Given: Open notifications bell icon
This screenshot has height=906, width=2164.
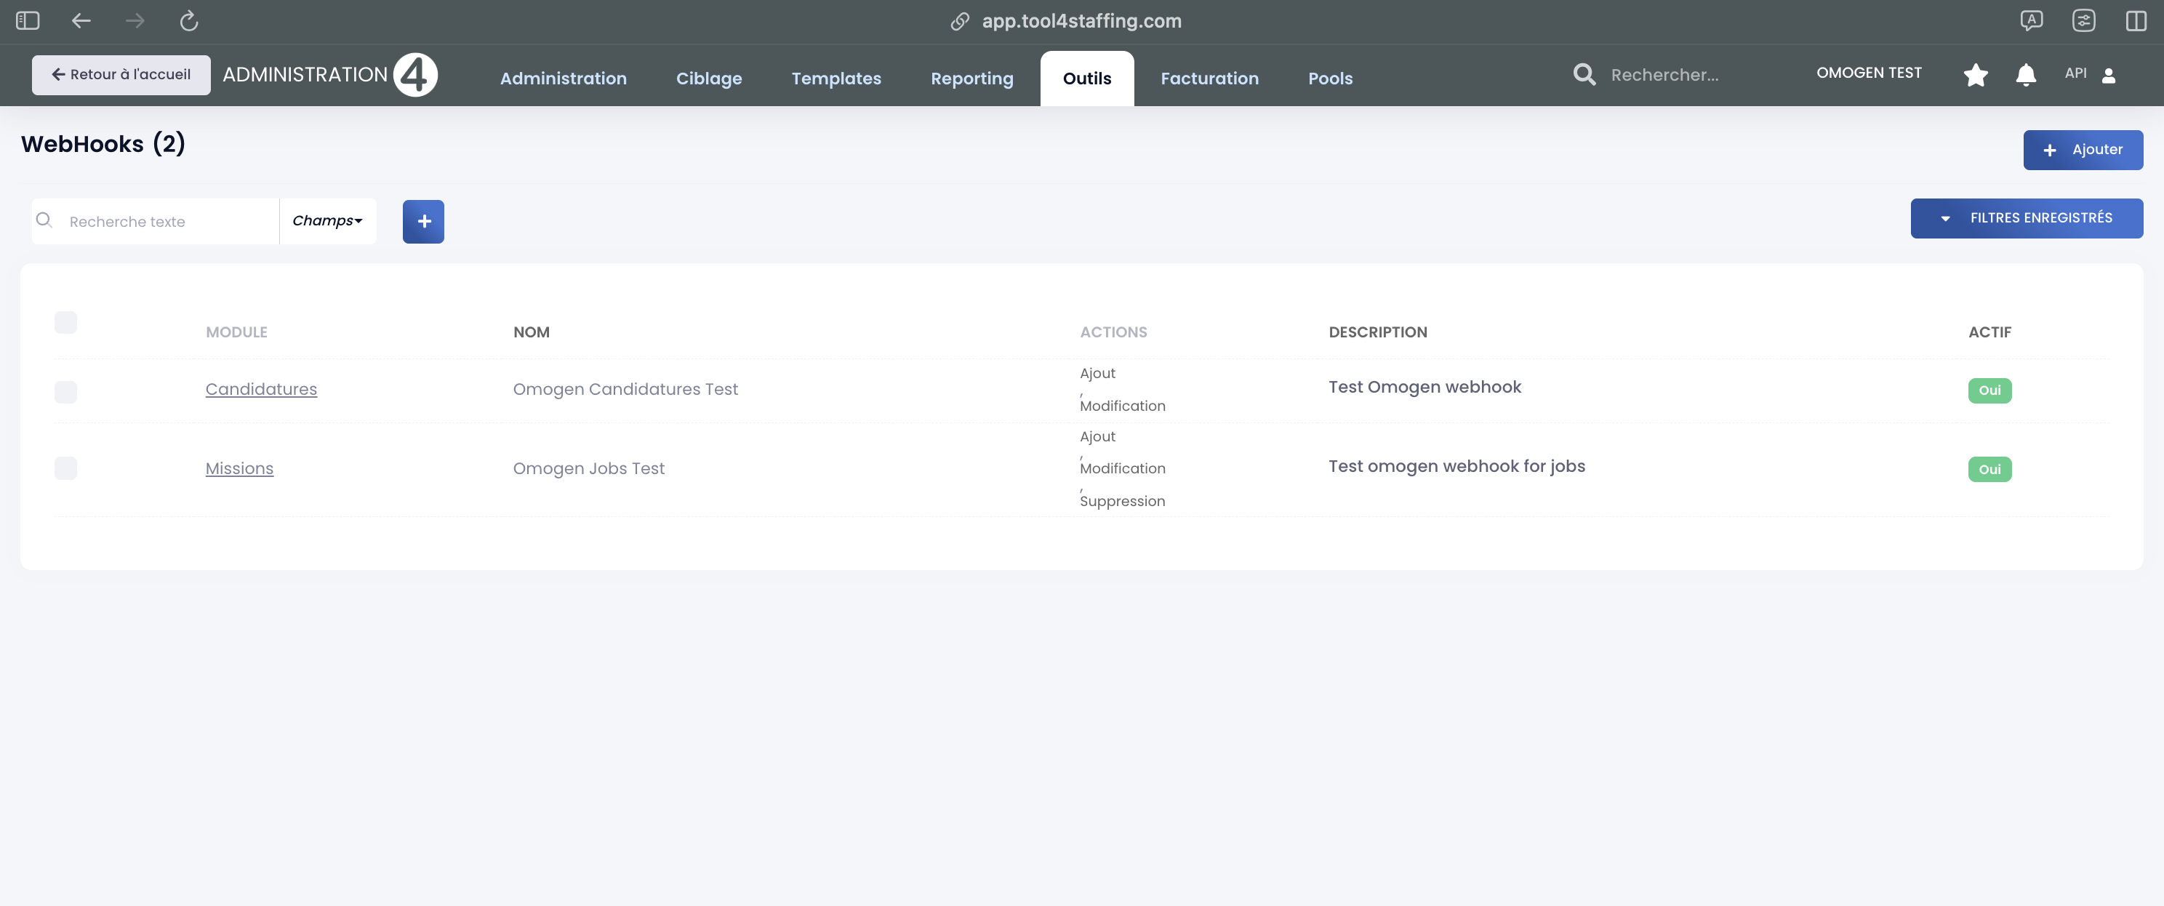Looking at the screenshot, I should click(2025, 75).
